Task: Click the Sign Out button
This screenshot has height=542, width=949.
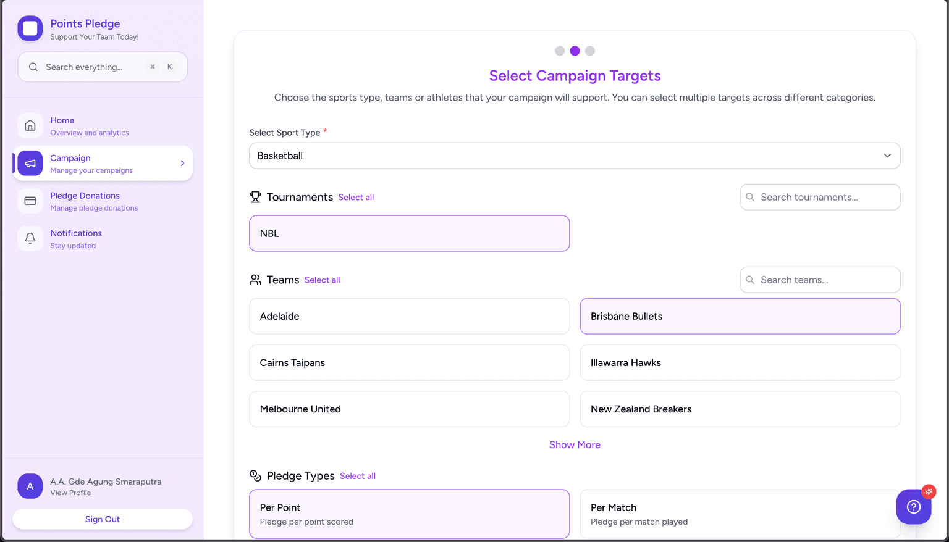Action: pyautogui.click(x=102, y=519)
